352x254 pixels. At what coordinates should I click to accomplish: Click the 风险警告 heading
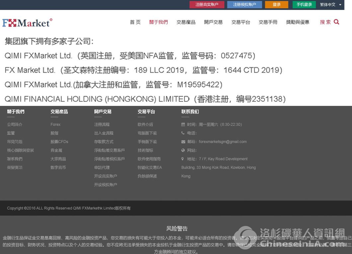click(x=177, y=229)
